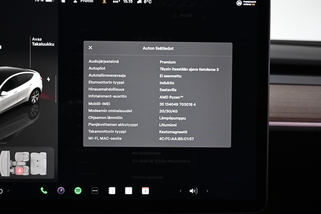Tap the software download arrow in status bar

pyautogui.click(x=104, y=1)
